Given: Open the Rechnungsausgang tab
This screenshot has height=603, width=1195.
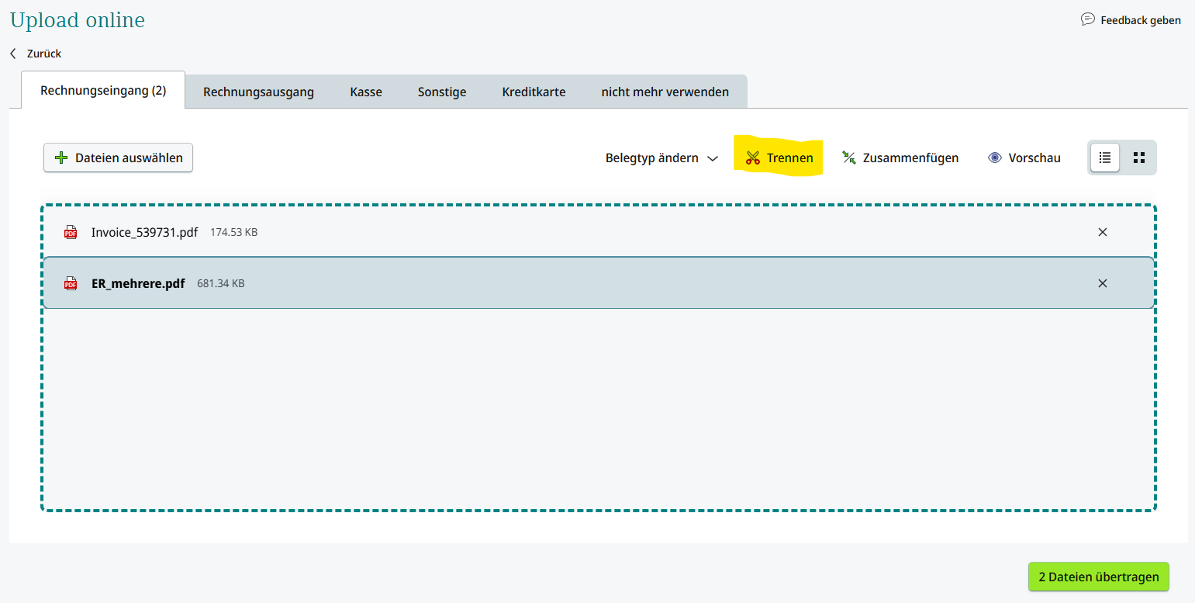Looking at the screenshot, I should 258,92.
